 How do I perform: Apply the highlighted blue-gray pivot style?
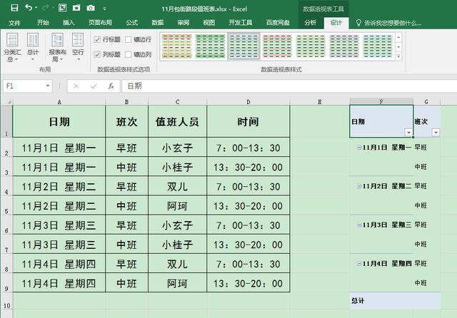click(x=243, y=46)
